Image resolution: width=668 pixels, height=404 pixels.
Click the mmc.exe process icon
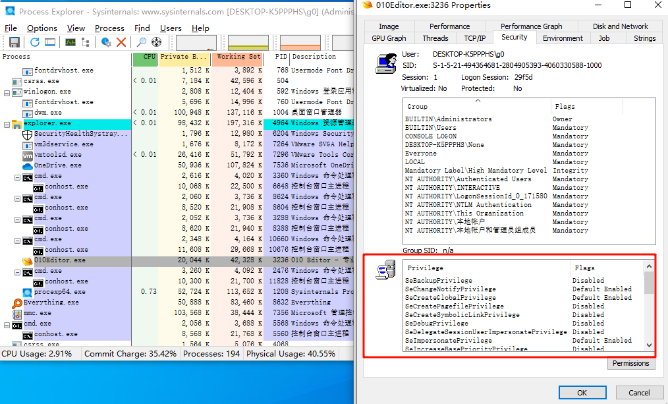pos(17,314)
